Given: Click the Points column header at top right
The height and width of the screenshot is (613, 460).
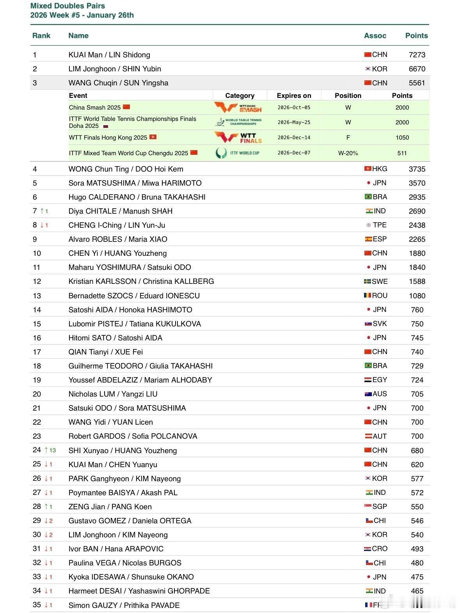Looking at the screenshot, I should (x=417, y=35).
